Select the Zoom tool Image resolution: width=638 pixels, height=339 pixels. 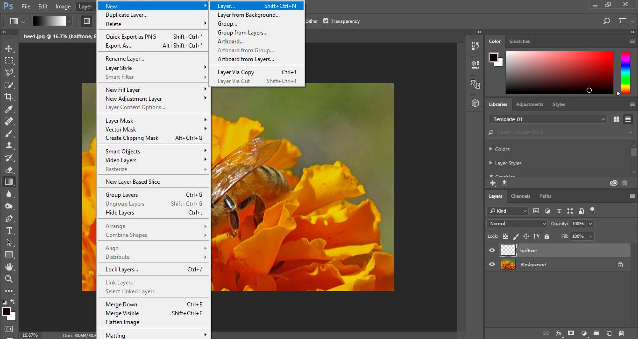9,279
